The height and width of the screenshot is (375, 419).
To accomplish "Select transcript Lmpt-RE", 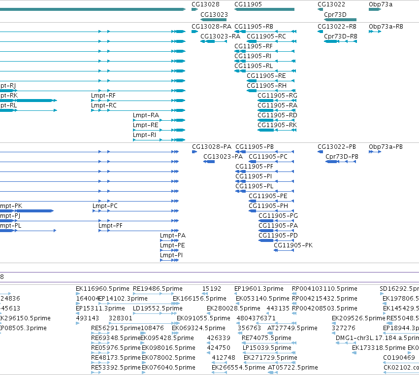I will click(146, 125).
